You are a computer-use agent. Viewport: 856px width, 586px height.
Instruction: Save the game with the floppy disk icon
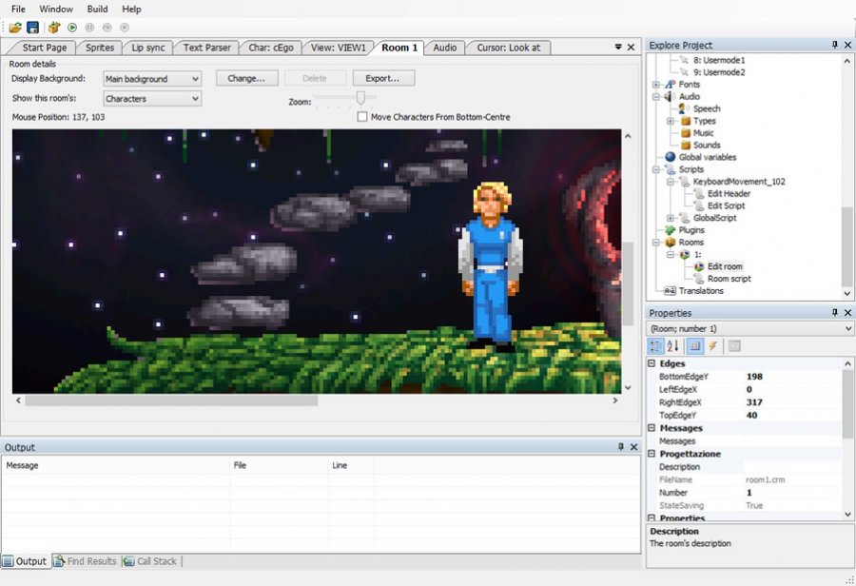[32, 28]
